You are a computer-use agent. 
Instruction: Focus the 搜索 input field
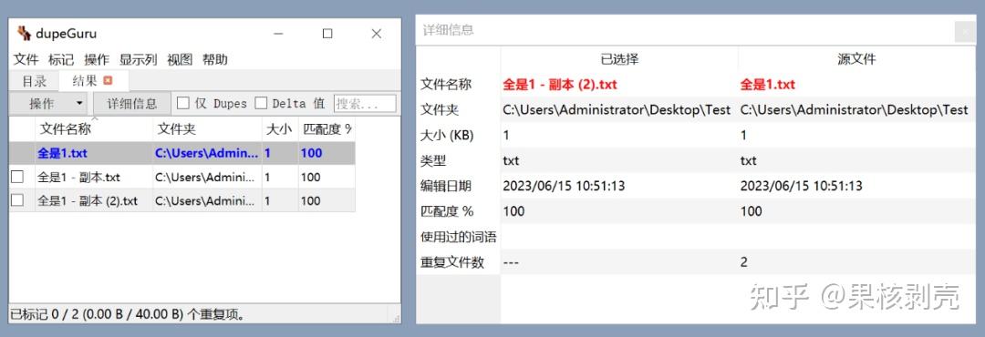pos(365,104)
